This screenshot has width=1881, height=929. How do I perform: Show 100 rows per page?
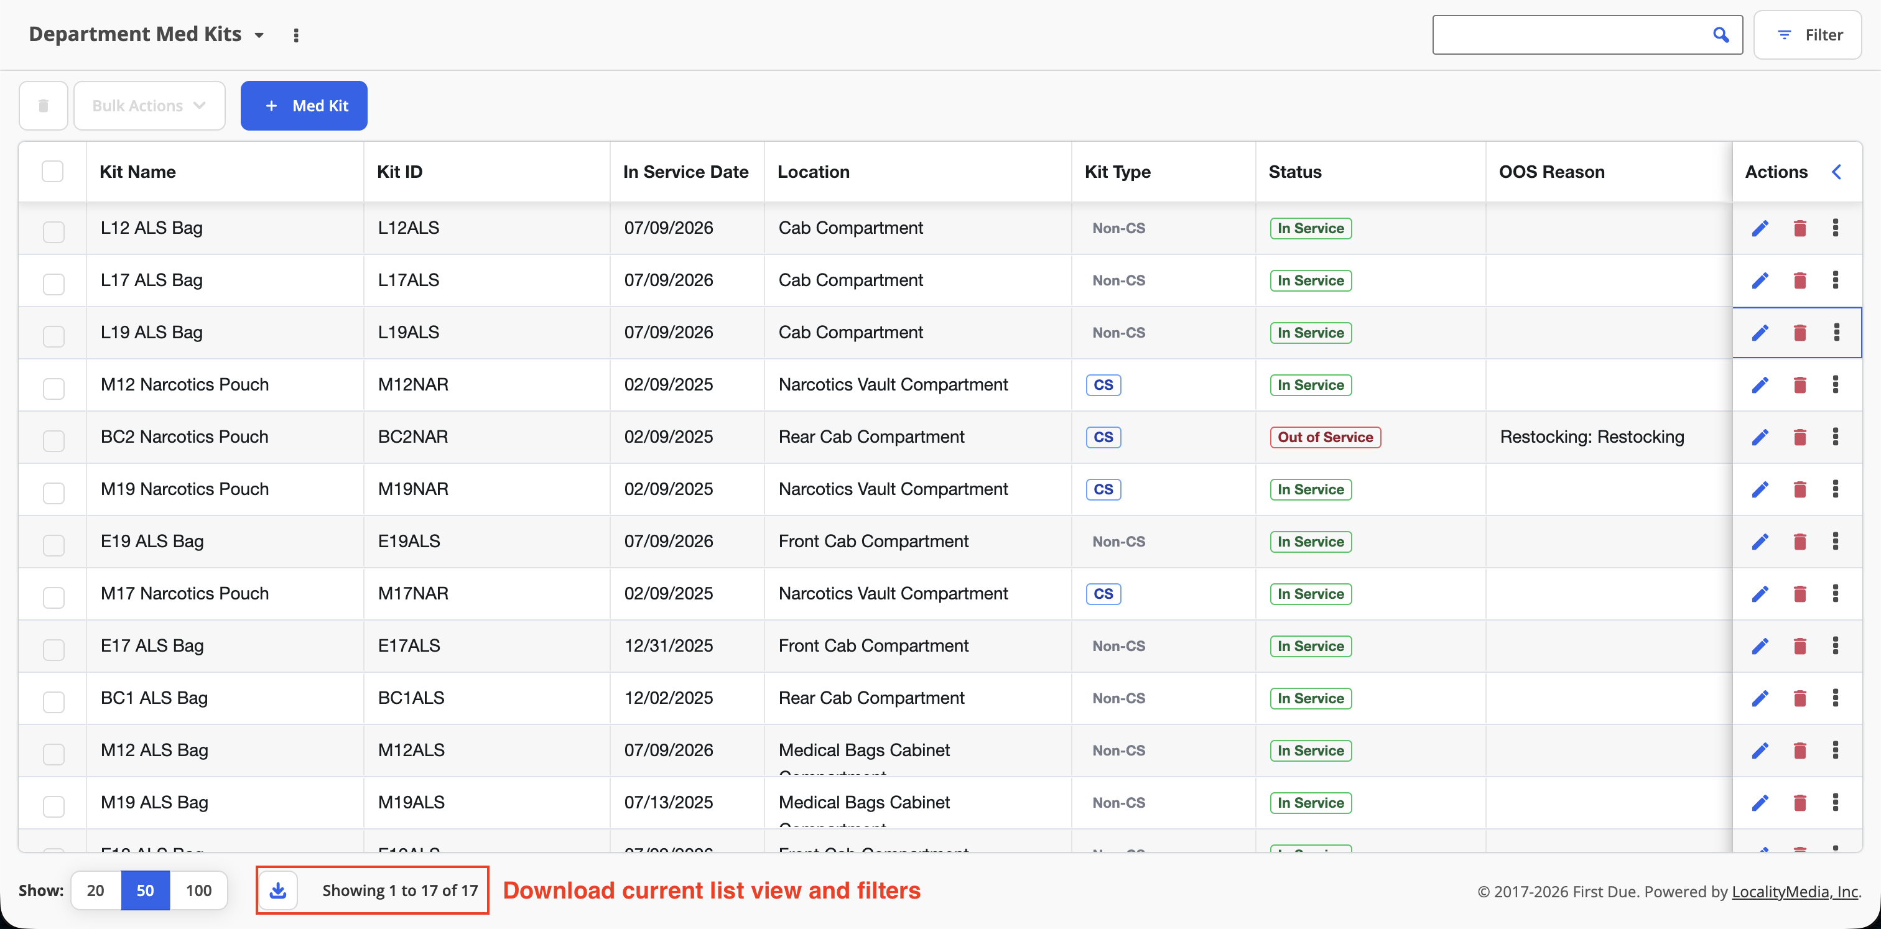198,890
